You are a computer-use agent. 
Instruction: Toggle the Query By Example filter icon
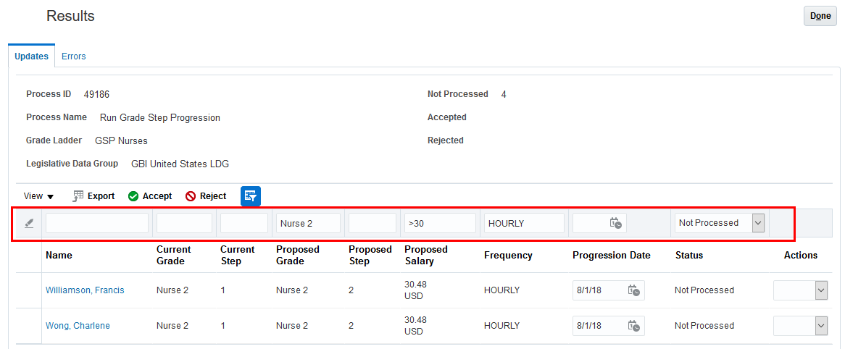(x=251, y=196)
